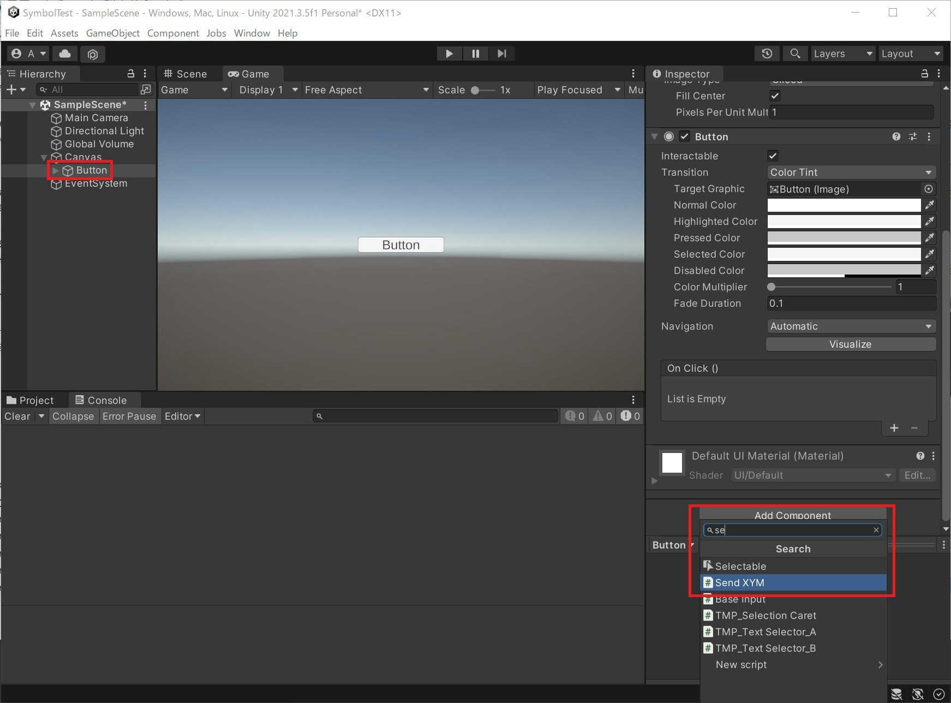Viewport: 951px width, 703px height.
Task: Click the Step forward button
Action: (x=502, y=53)
